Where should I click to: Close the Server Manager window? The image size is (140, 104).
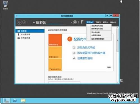coord(116,15)
